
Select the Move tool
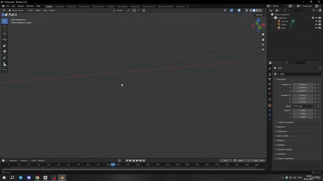pyautogui.click(x=5, y=34)
